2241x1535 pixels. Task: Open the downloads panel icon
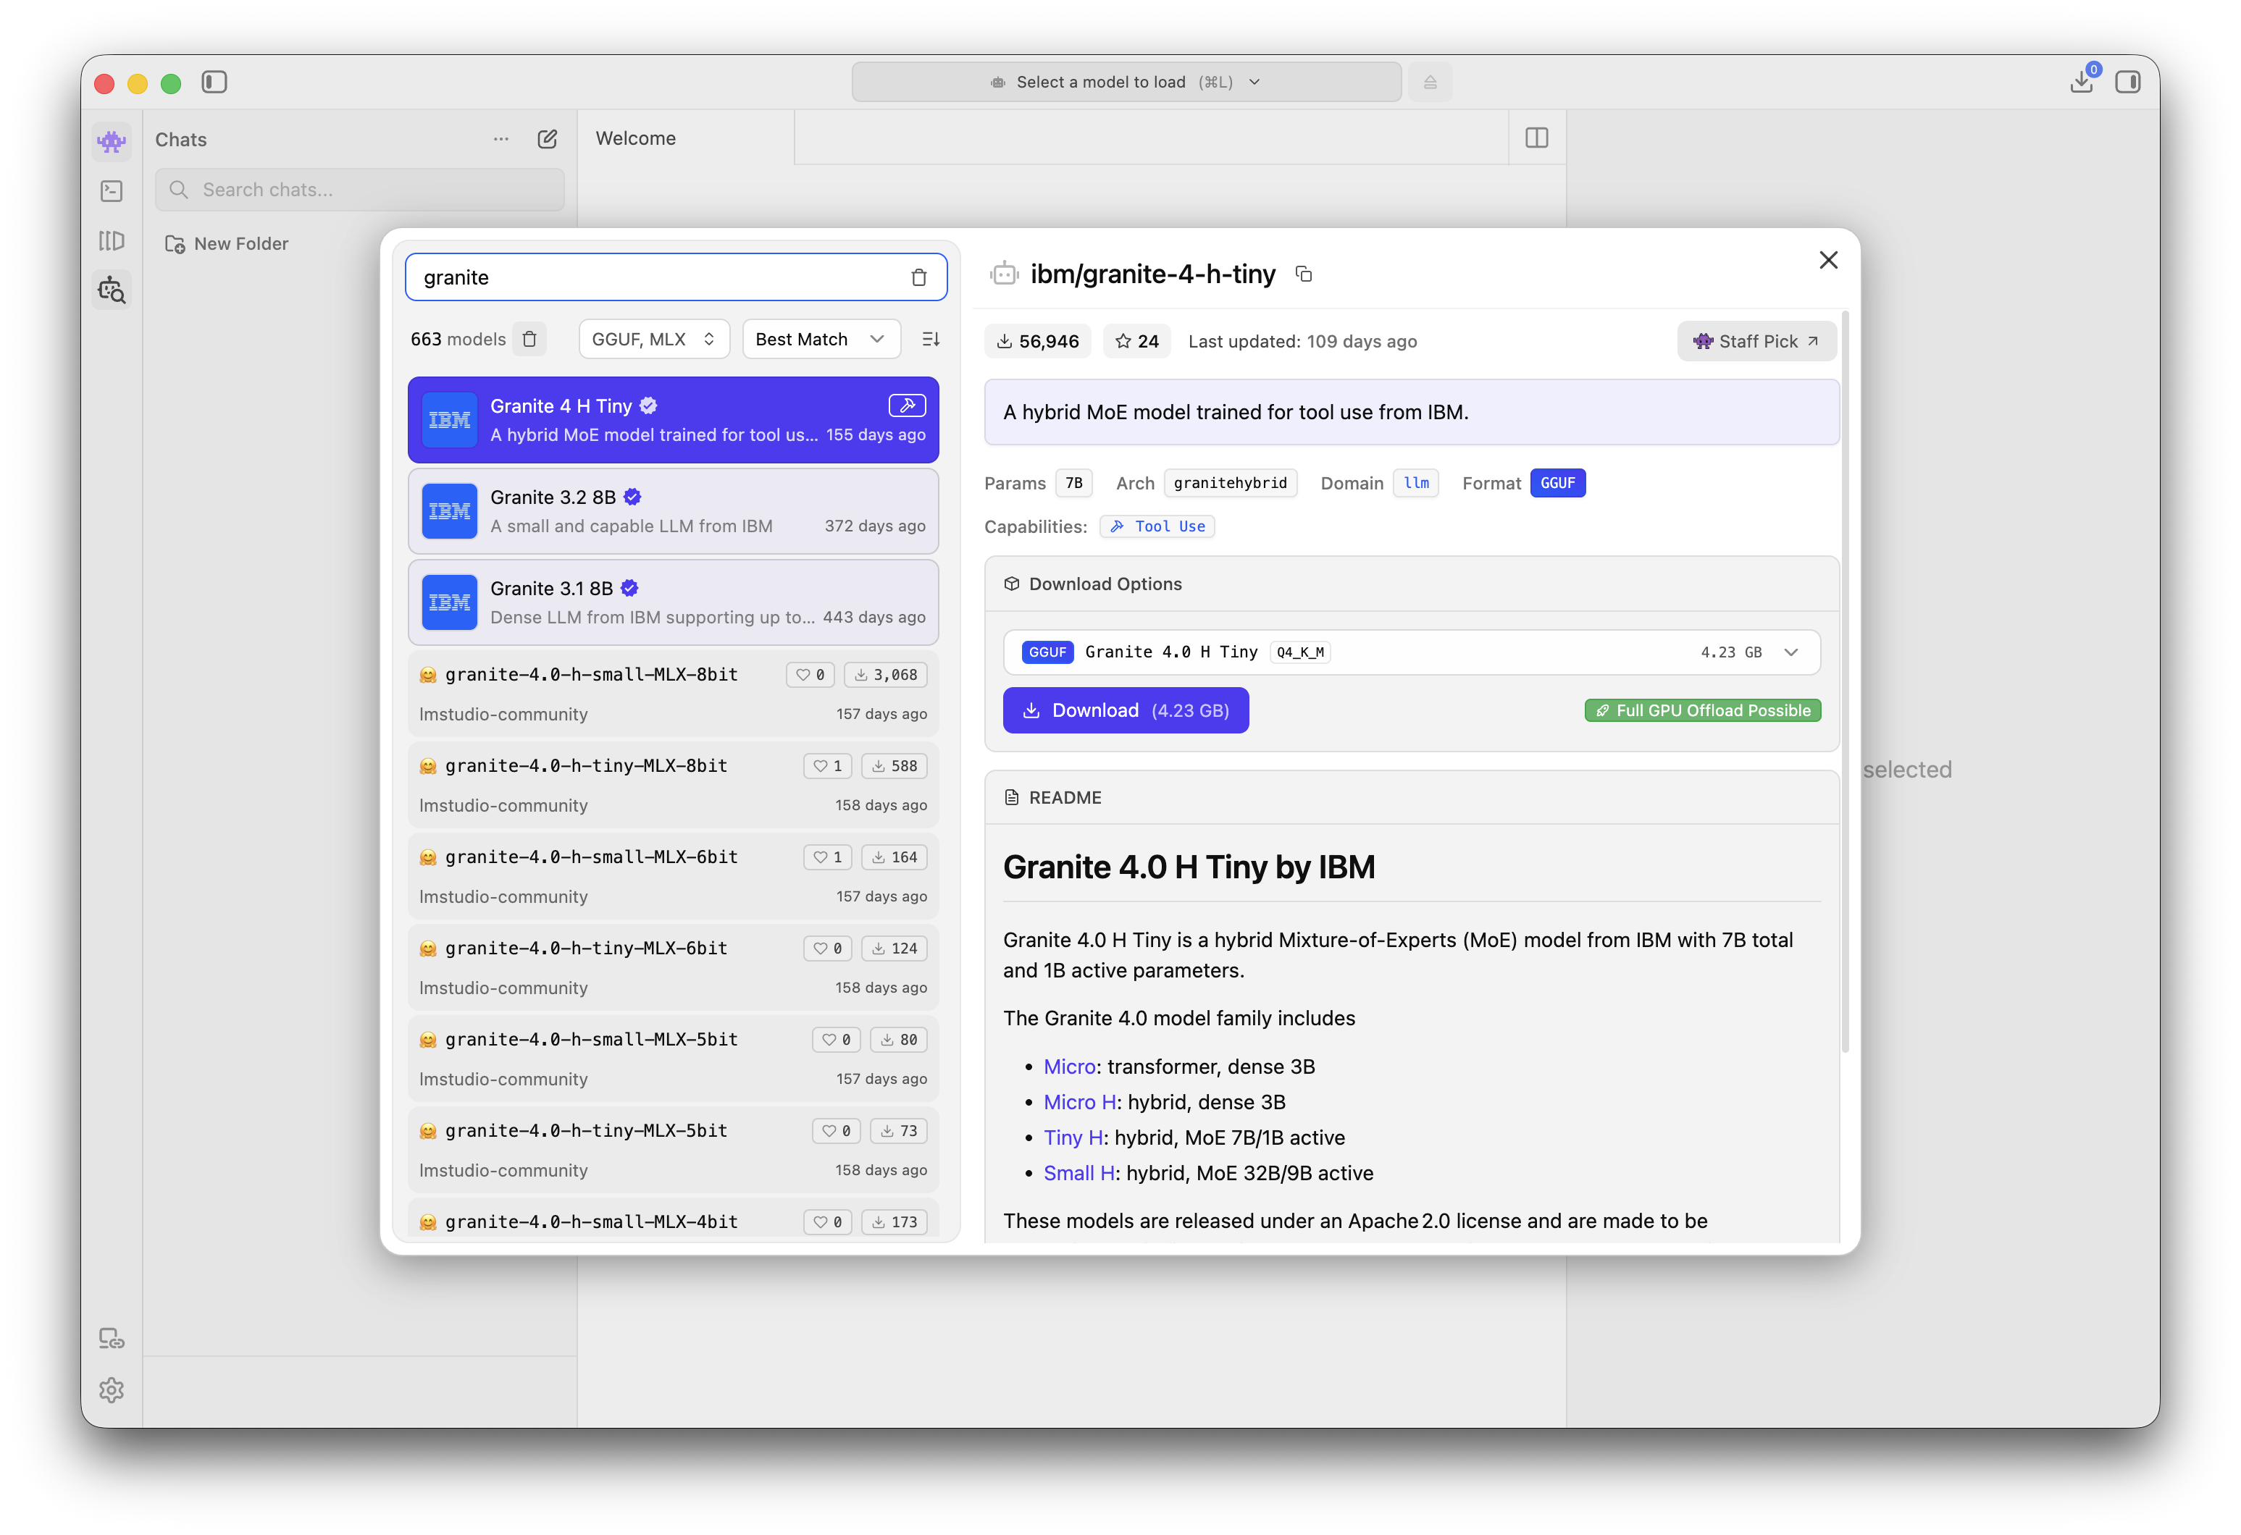[x=2082, y=82]
